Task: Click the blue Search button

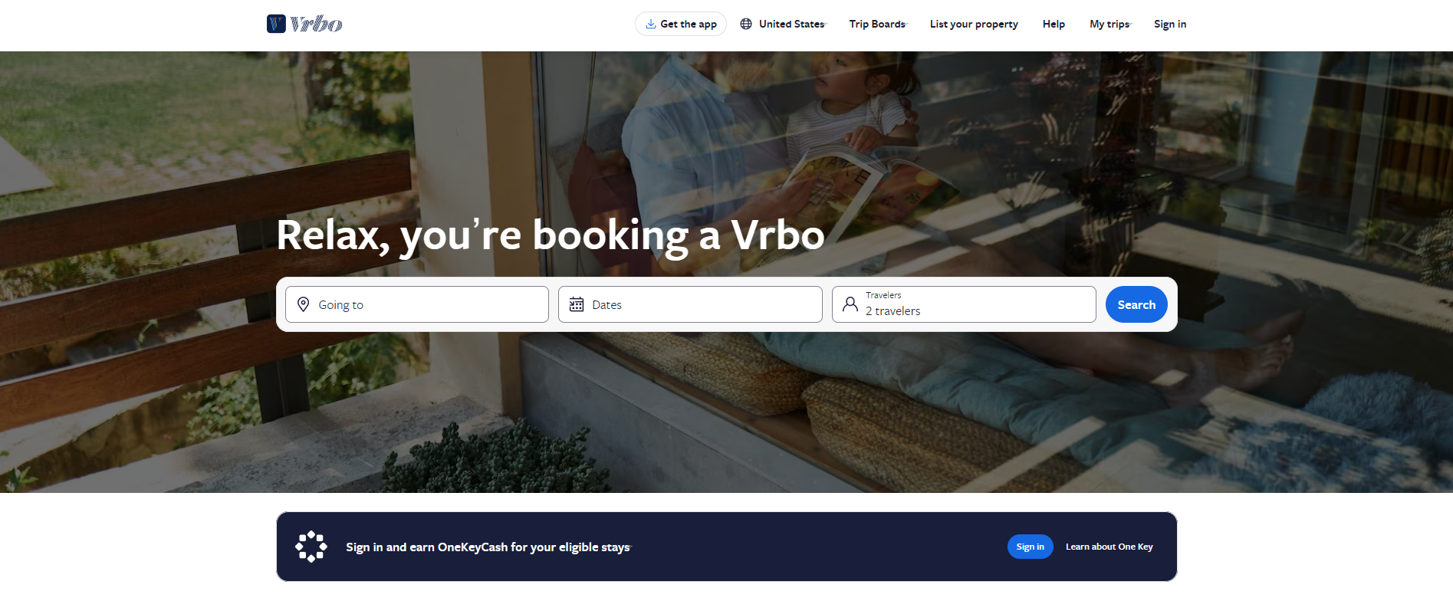Action: point(1136,304)
